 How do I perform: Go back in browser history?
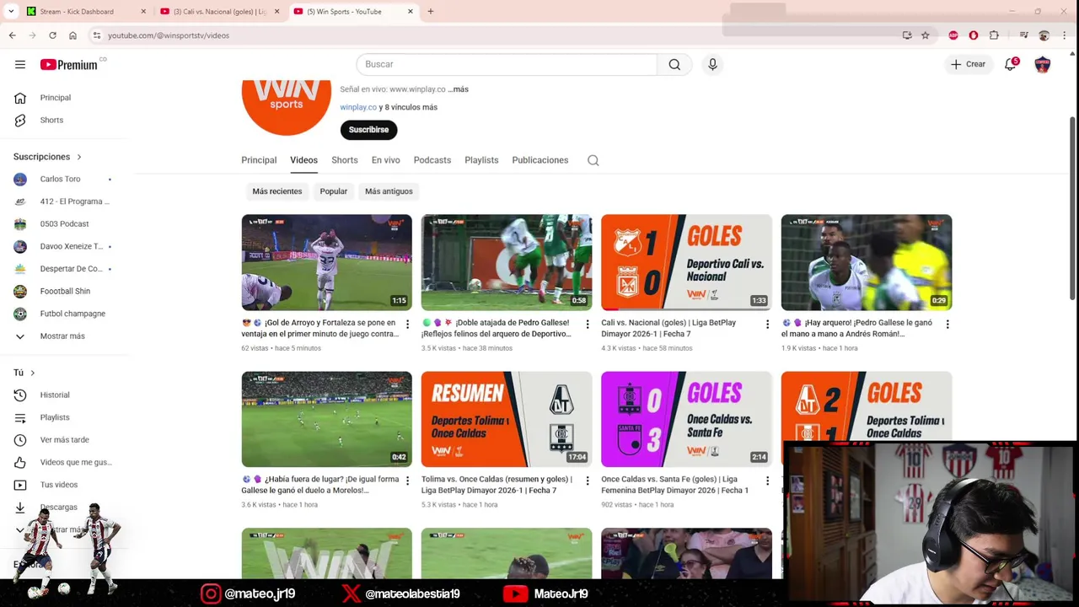click(x=12, y=35)
